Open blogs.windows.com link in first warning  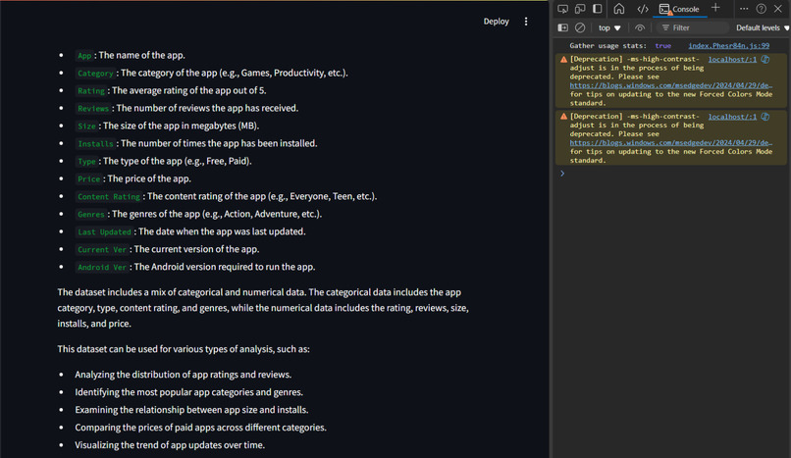pyautogui.click(x=671, y=85)
